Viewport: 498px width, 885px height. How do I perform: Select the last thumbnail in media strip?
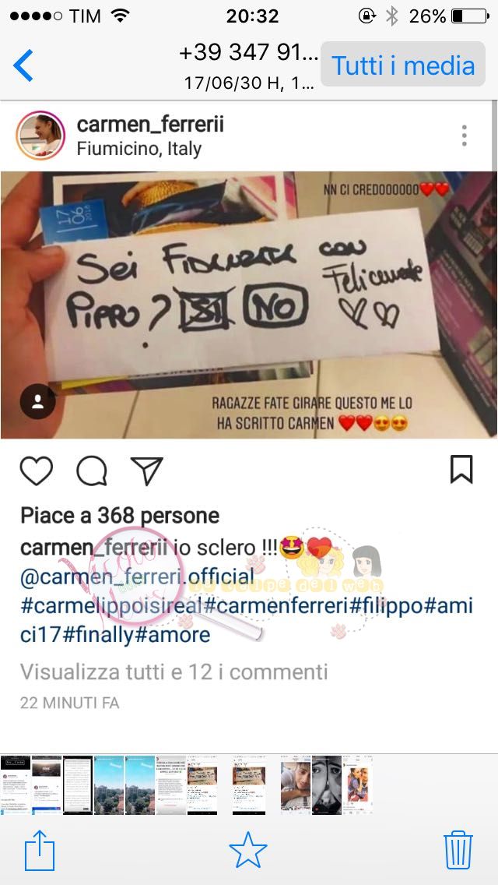tap(358, 785)
